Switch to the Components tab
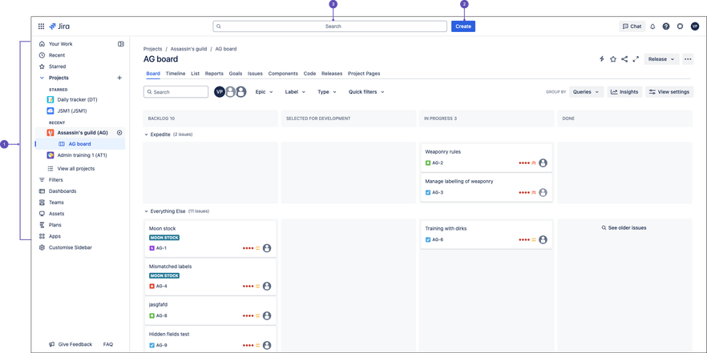This screenshot has height=353, width=707. pyautogui.click(x=283, y=74)
